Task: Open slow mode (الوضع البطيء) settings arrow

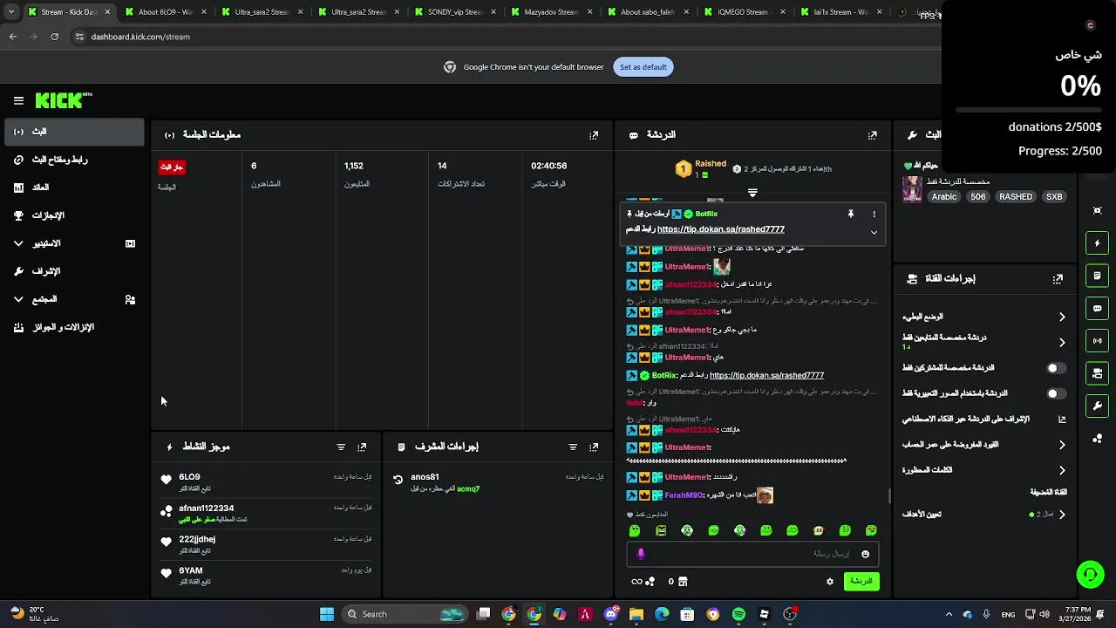Action: (x=1062, y=317)
